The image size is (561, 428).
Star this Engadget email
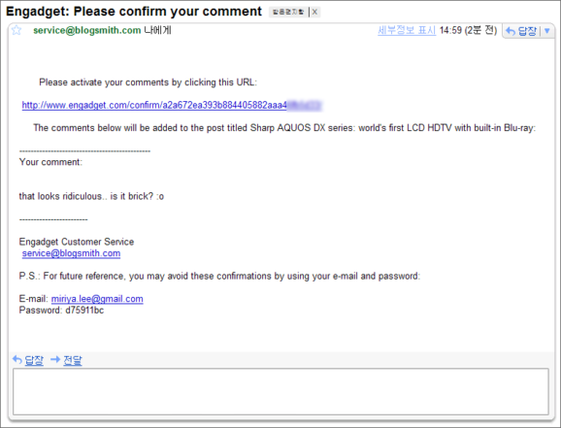[16, 30]
